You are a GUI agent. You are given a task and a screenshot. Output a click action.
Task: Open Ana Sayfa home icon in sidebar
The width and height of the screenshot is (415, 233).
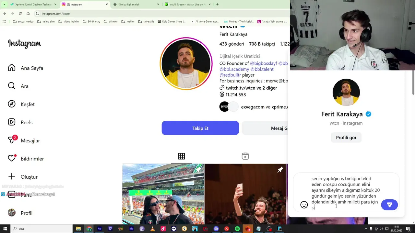click(x=12, y=68)
